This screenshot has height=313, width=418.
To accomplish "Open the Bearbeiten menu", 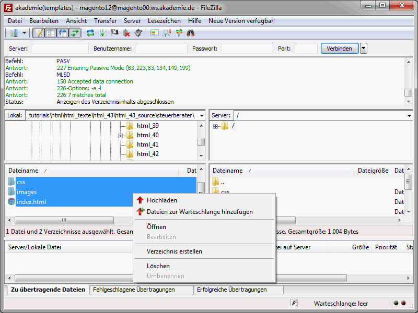I will pyautogui.click(x=44, y=21).
